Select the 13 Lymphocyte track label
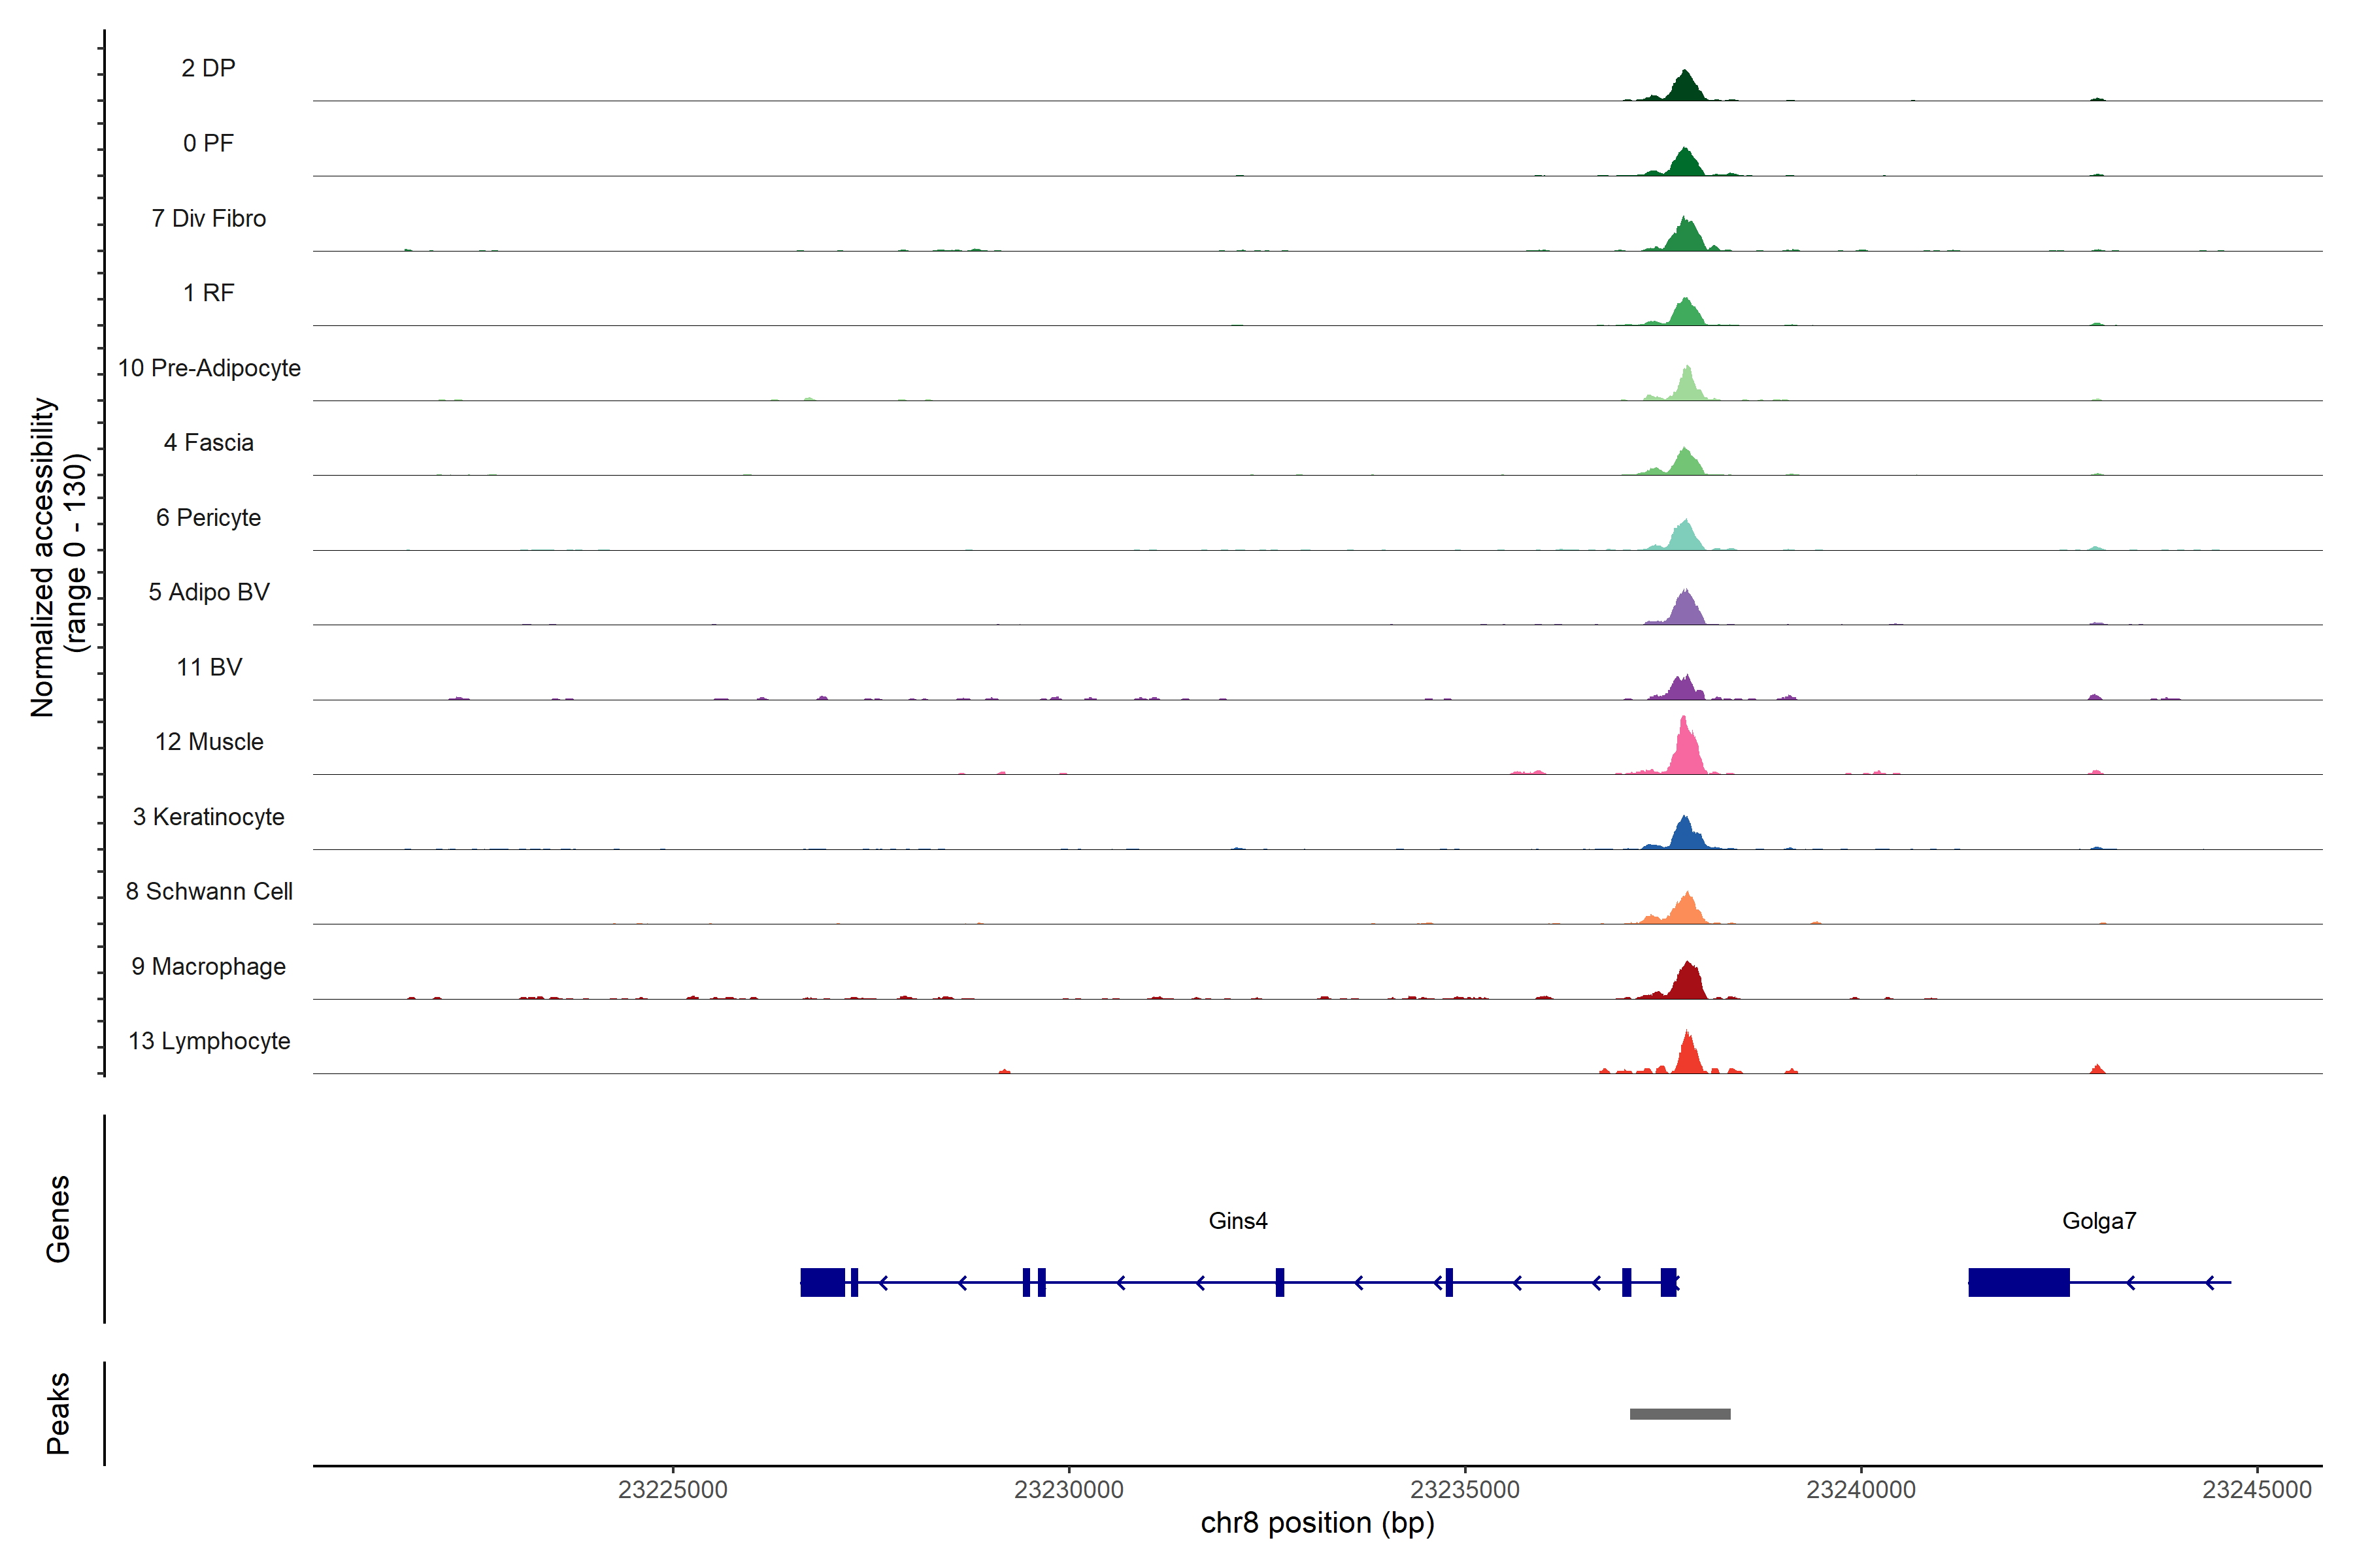 (209, 1041)
